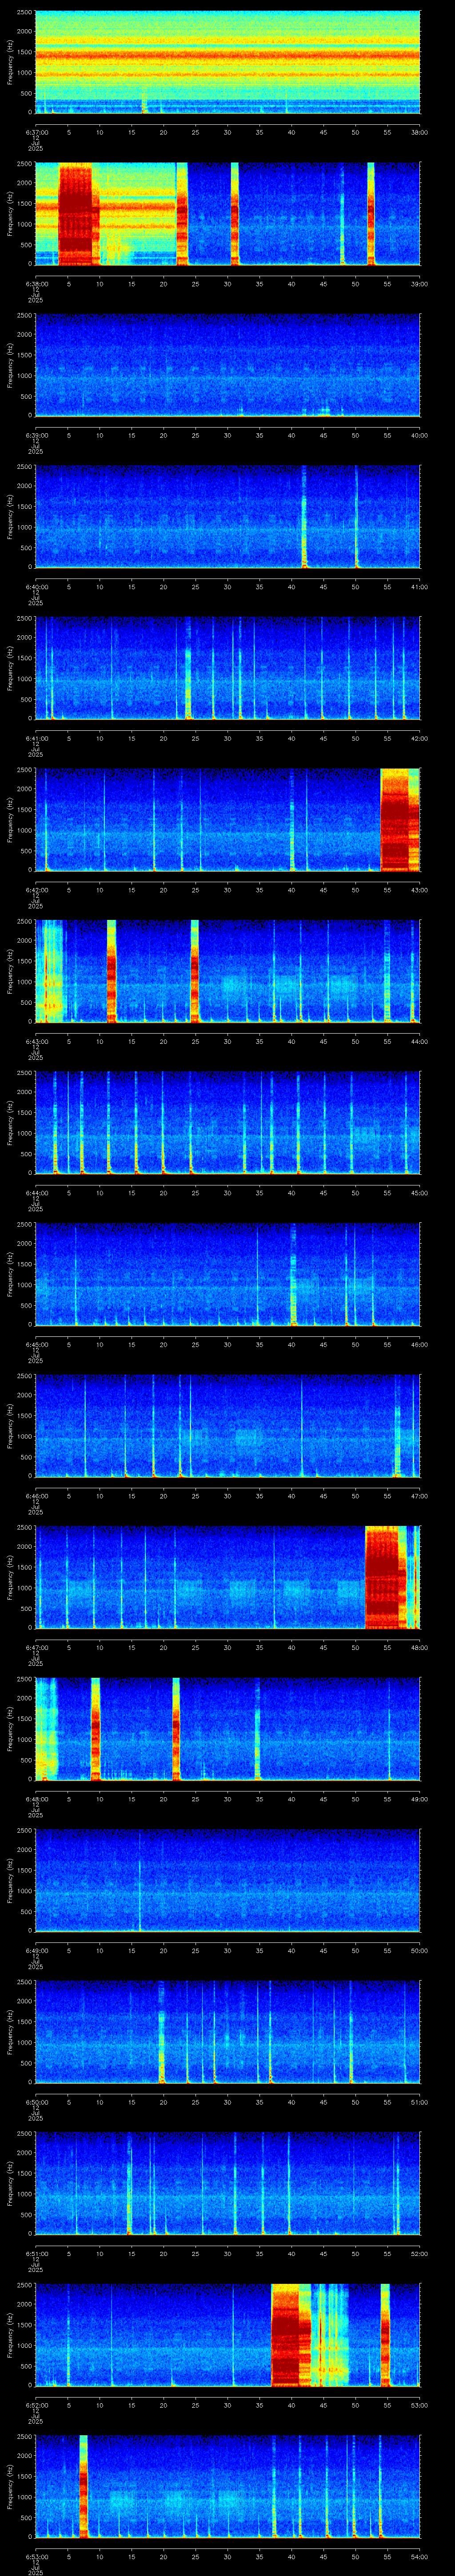Screen dimensions: 455x2576
Task: Select the spectrogram panel starting at 6:52:00
Action: 228,2335
